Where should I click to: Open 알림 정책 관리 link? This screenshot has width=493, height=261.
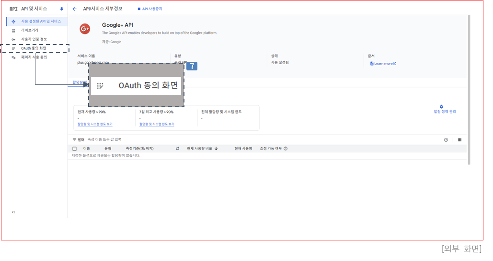[445, 112]
